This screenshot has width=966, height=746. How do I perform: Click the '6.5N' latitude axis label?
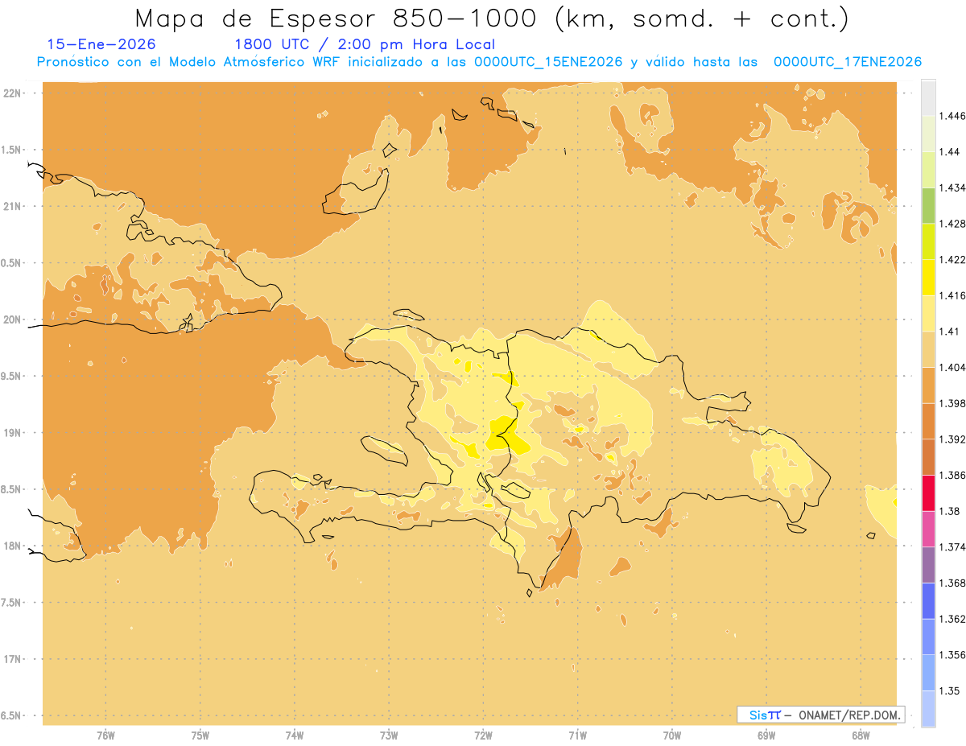tap(12, 715)
